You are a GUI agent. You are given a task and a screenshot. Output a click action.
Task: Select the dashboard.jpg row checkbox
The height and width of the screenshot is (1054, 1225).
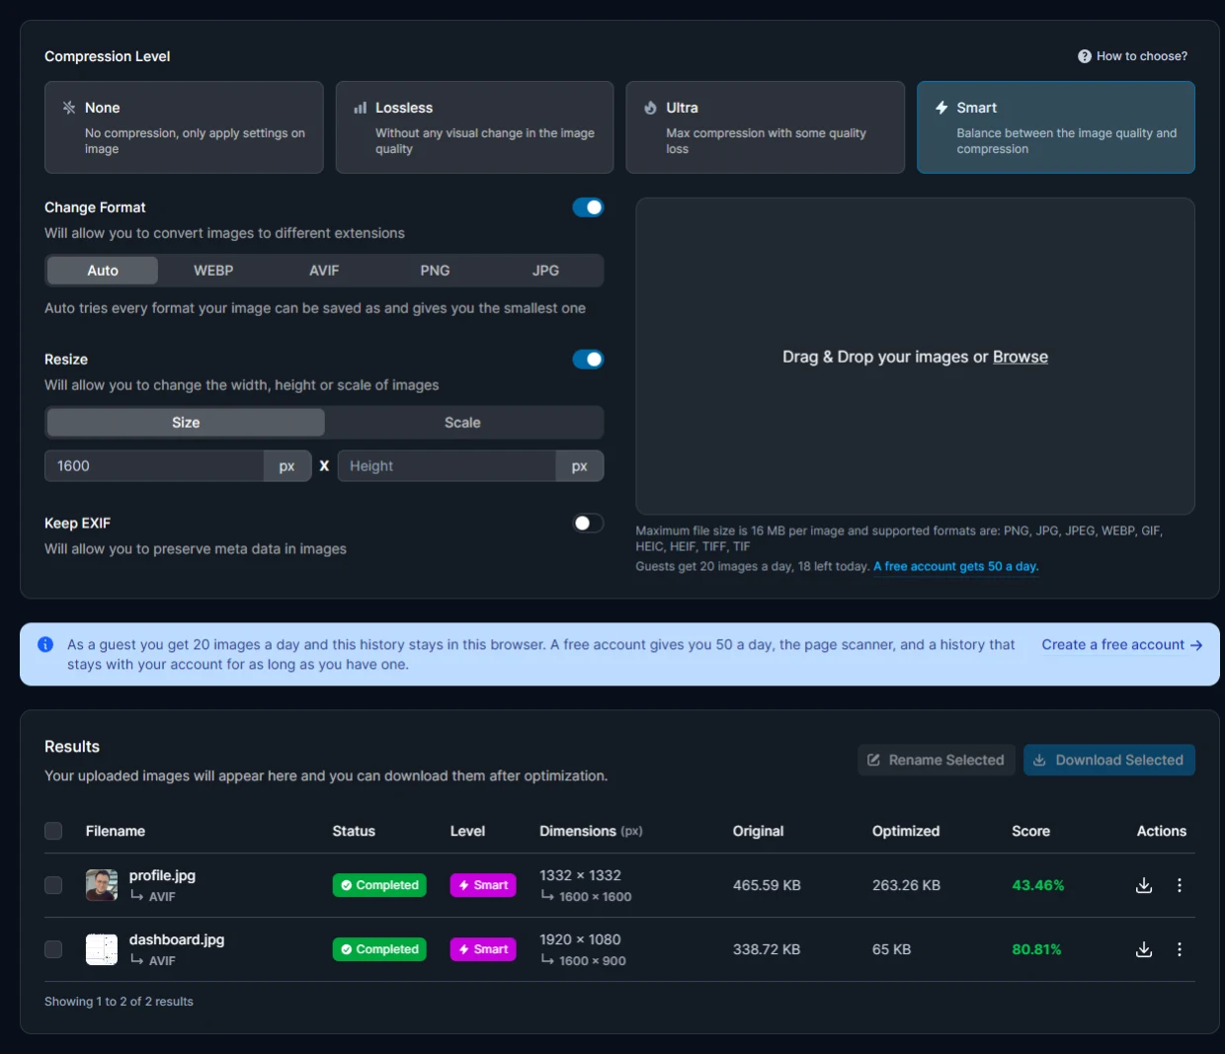[53, 949]
